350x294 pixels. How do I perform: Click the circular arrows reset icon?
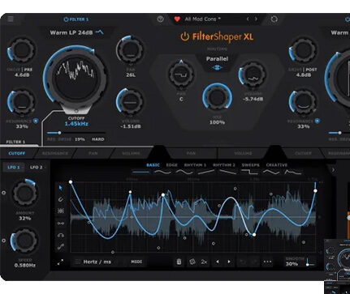pyautogui.click(x=274, y=19)
